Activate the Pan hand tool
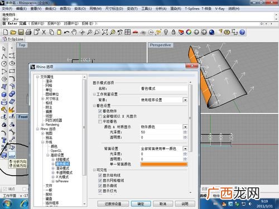The image size is (279, 209). click(74, 32)
